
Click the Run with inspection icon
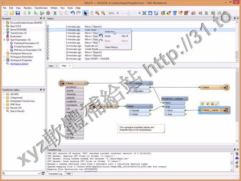click(x=42, y=13)
